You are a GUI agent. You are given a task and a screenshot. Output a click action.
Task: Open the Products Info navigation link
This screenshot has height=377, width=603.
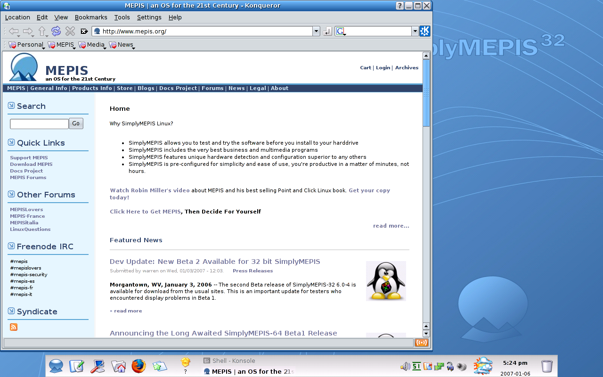[92, 88]
